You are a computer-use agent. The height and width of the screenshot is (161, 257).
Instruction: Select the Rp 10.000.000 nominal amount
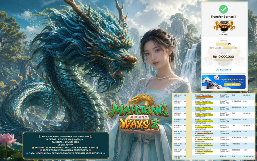point(223,57)
